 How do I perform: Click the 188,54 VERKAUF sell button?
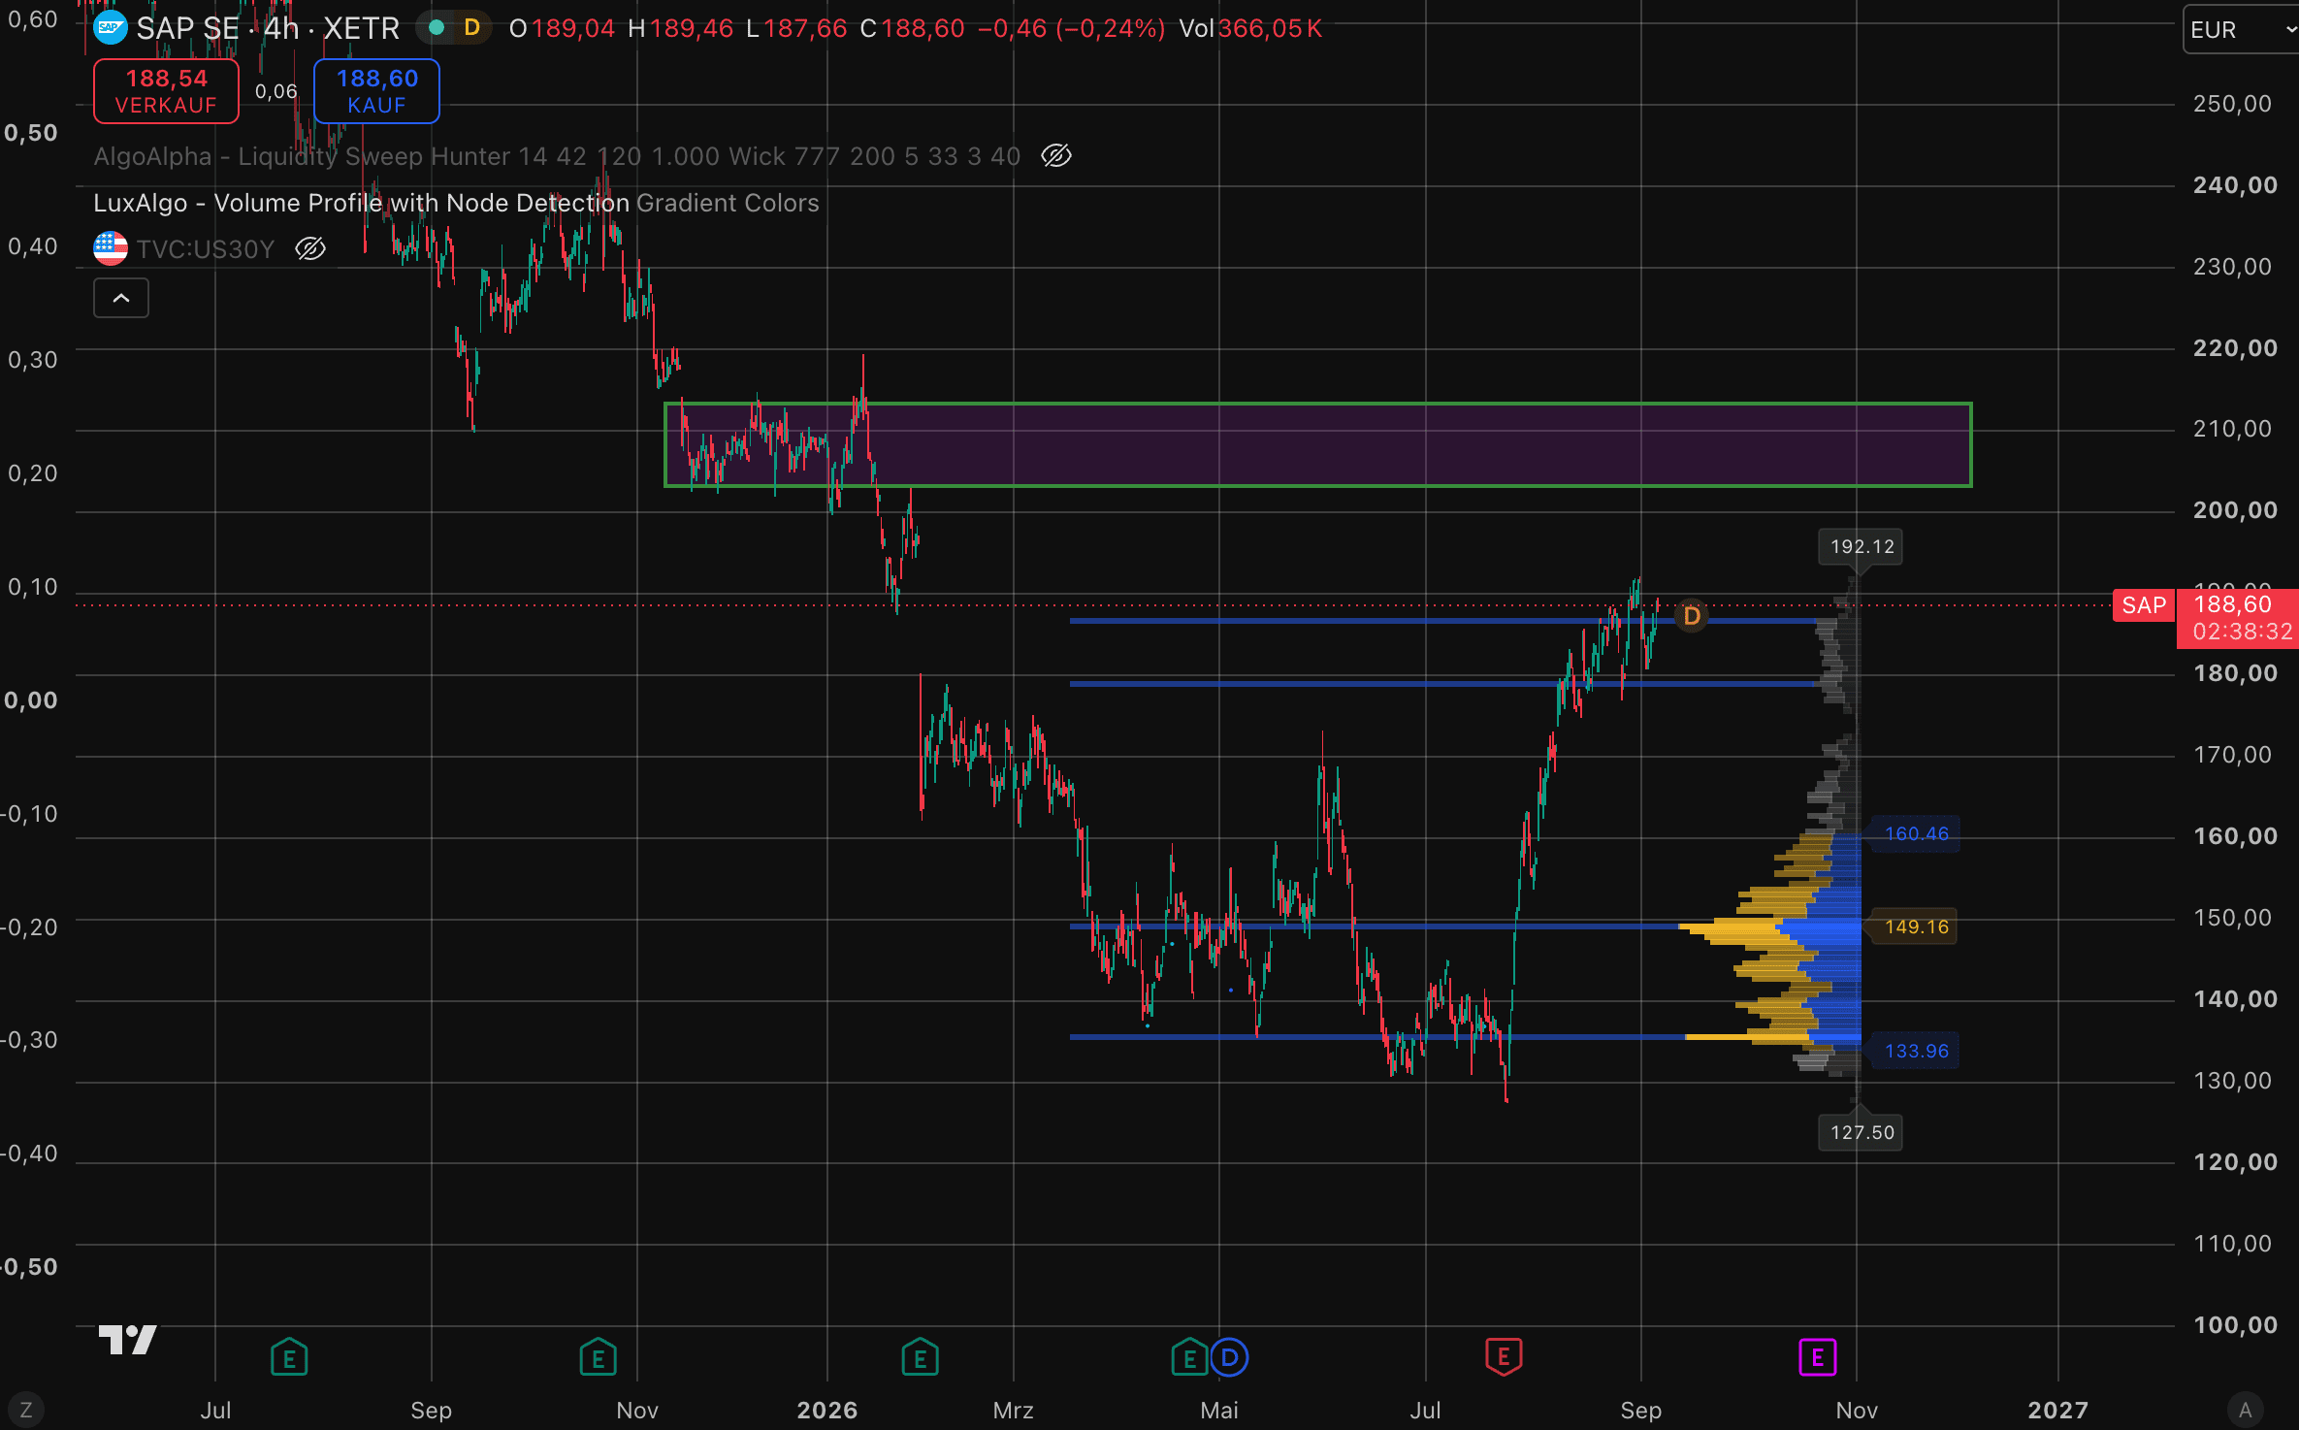pos(166,91)
